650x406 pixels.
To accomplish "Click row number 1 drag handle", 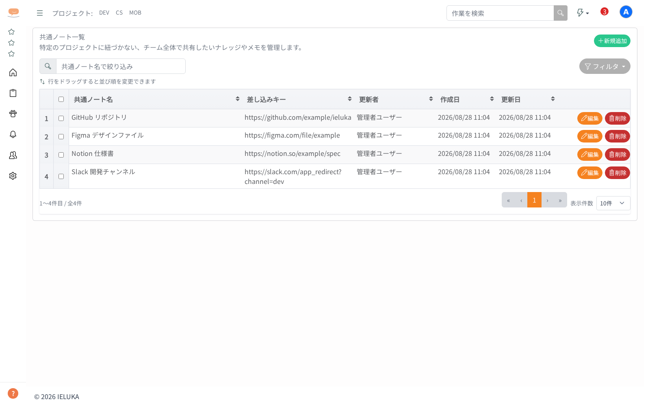I will [46, 119].
